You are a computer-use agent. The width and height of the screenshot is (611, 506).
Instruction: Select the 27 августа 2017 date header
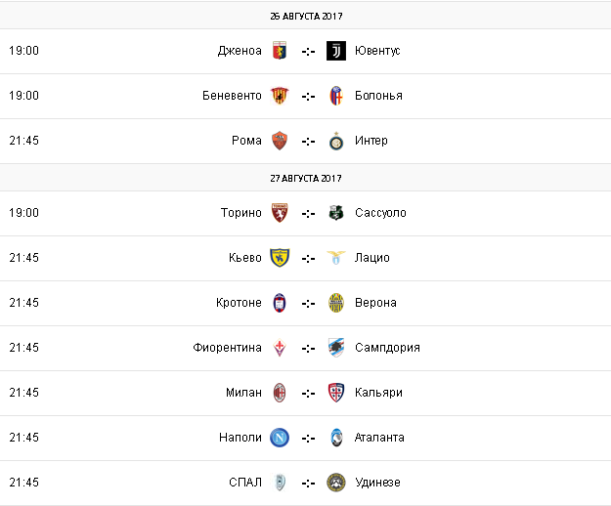pyautogui.click(x=306, y=179)
